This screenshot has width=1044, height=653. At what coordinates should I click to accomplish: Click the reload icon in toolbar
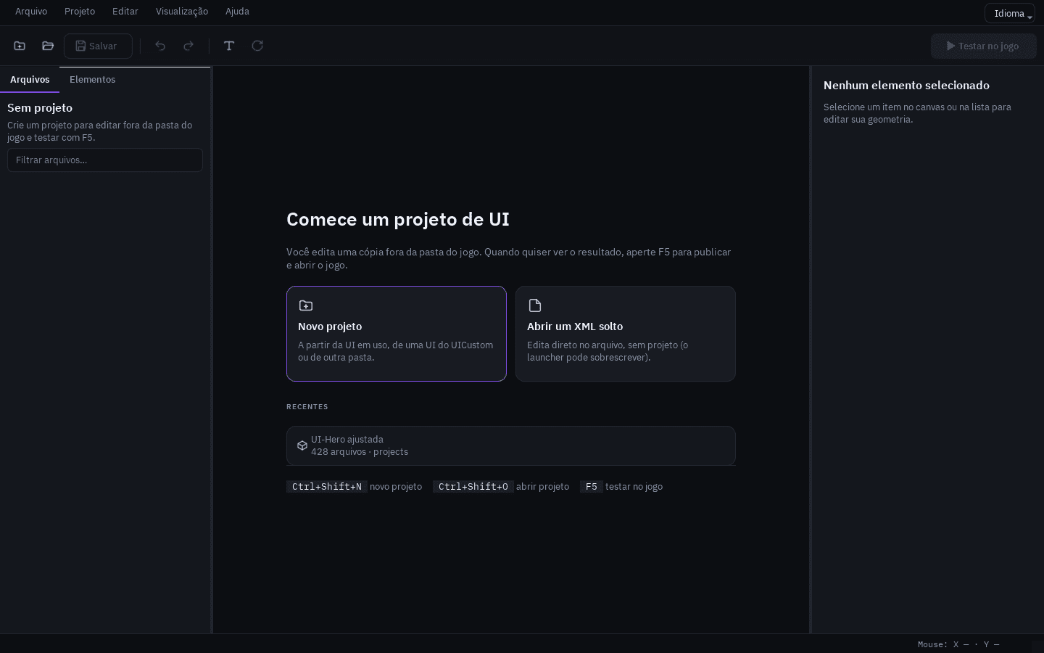tap(257, 46)
